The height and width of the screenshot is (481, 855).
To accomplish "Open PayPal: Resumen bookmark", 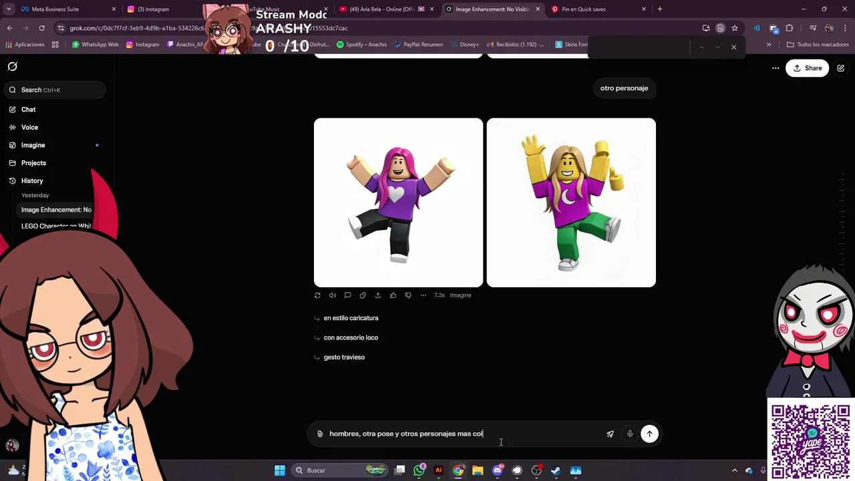I will (x=418, y=45).
